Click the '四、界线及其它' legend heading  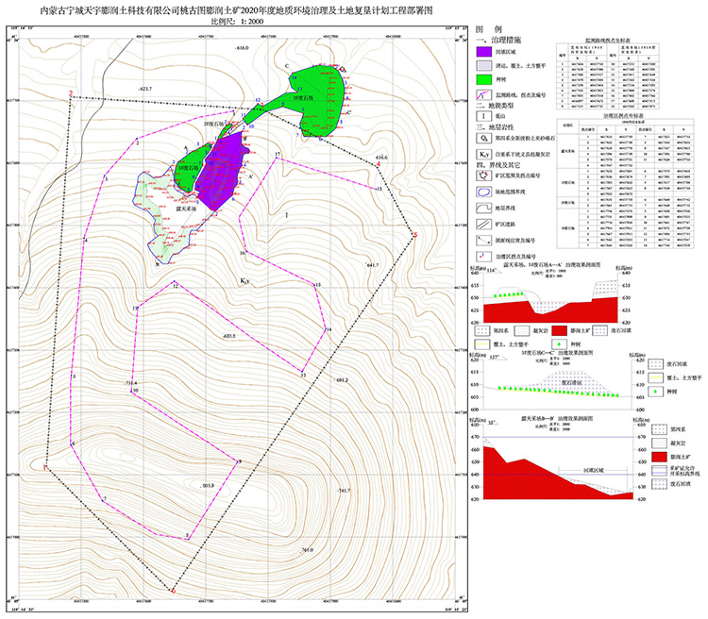click(x=498, y=165)
